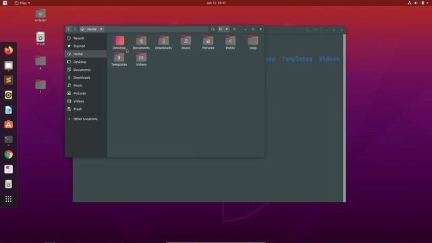Expand the system menu arrow in the top bar

pos(427,3)
